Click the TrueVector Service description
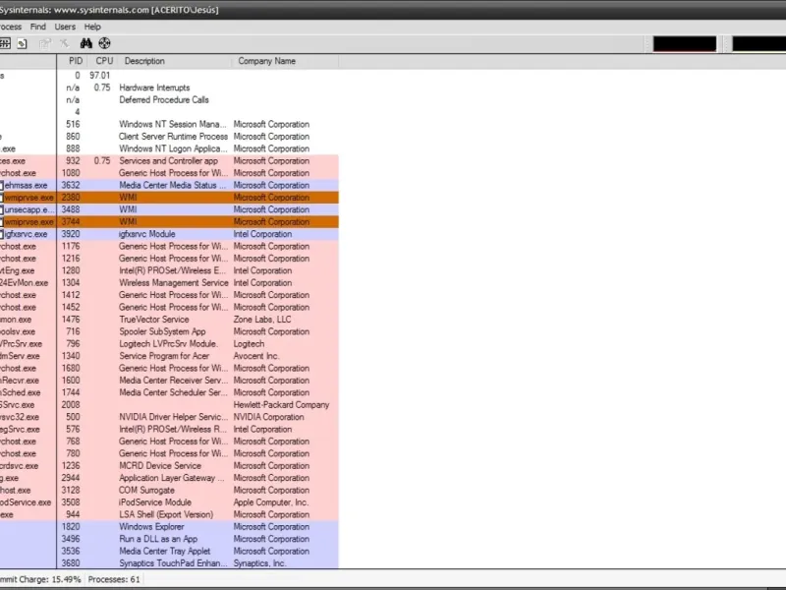This screenshot has height=590, width=786. [x=154, y=319]
